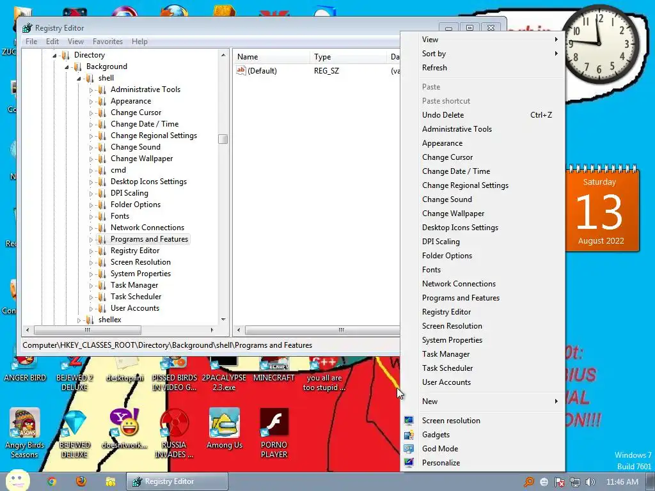
Task: Click the Personalize menu icon
Action: 409,463
